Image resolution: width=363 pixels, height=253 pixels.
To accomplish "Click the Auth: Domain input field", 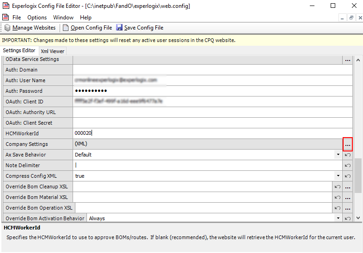I will click(213, 70).
